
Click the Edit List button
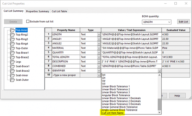click(183, 22)
